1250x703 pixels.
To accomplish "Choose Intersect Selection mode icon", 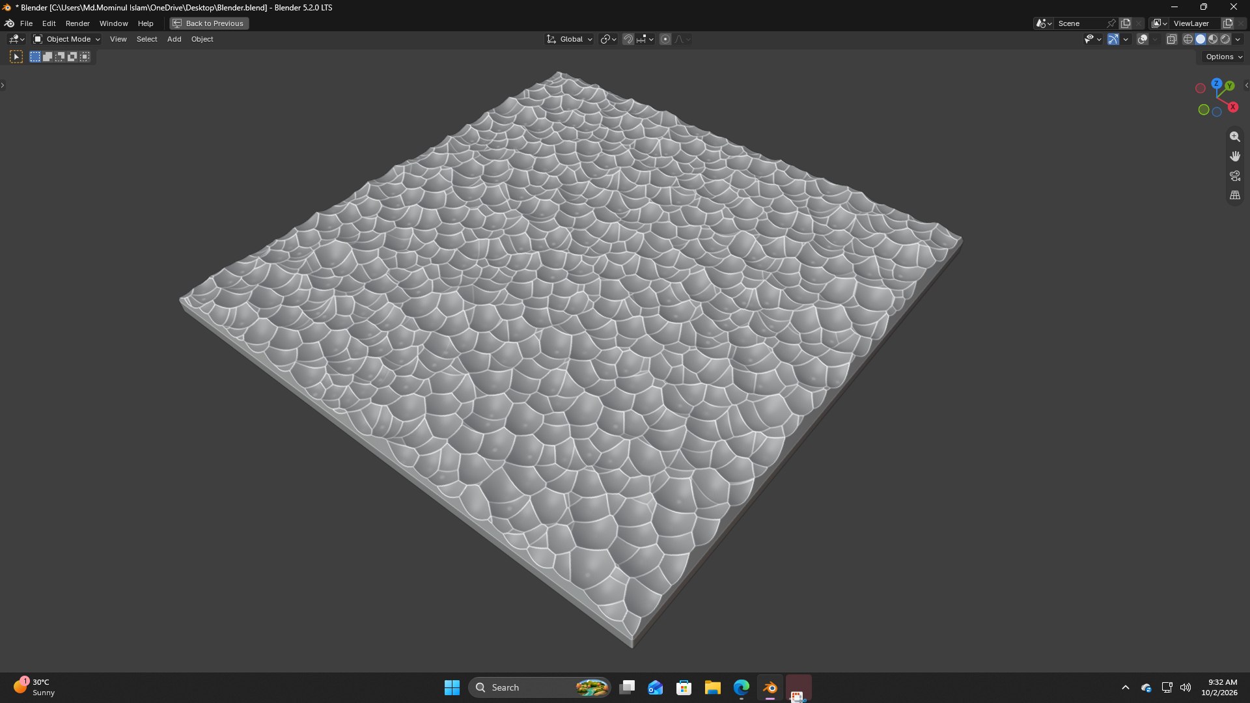I will (85, 57).
